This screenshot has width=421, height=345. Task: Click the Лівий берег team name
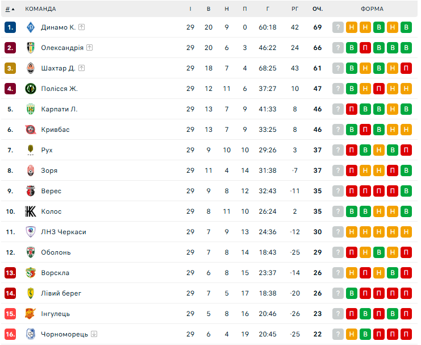(x=61, y=293)
